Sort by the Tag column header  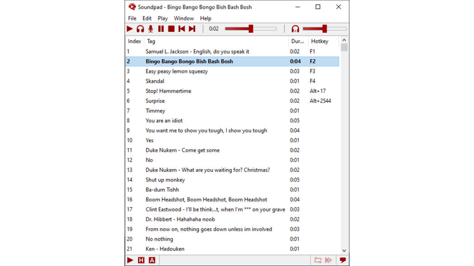coord(216,41)
